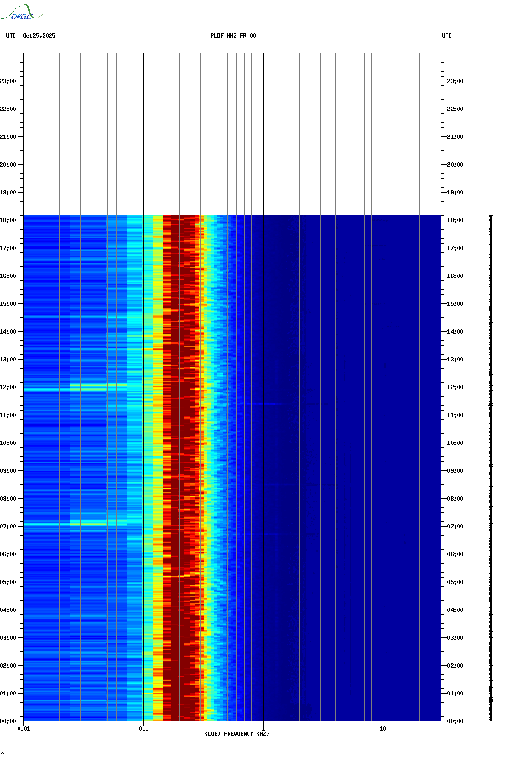This screenshot has height=758, width=511.
Task: Click the right-side 08:00 axis label
Action: tap(455, 499)
